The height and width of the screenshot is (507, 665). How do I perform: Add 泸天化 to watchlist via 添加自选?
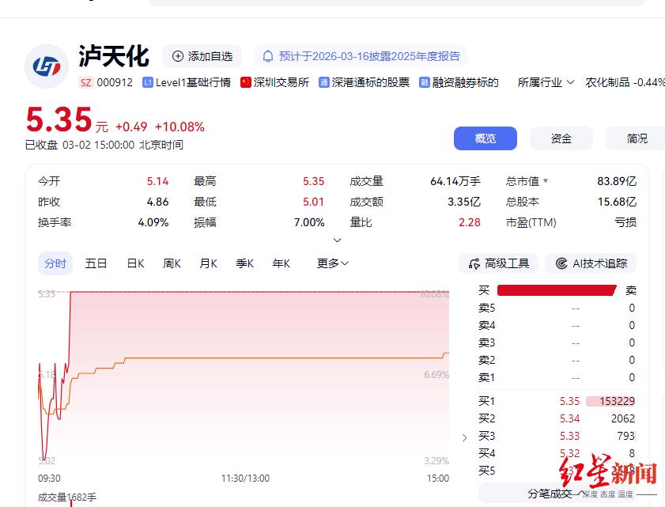[x=202, y=56]
